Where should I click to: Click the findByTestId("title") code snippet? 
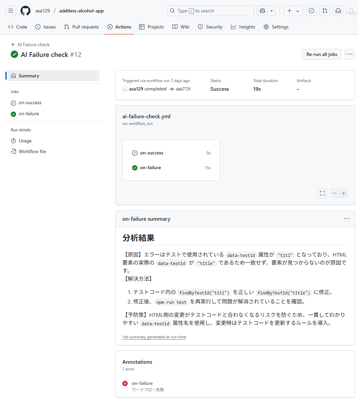284,293
